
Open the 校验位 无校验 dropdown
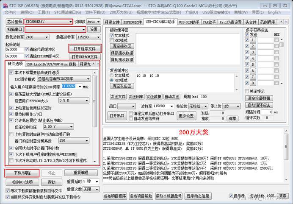(198, 106)
